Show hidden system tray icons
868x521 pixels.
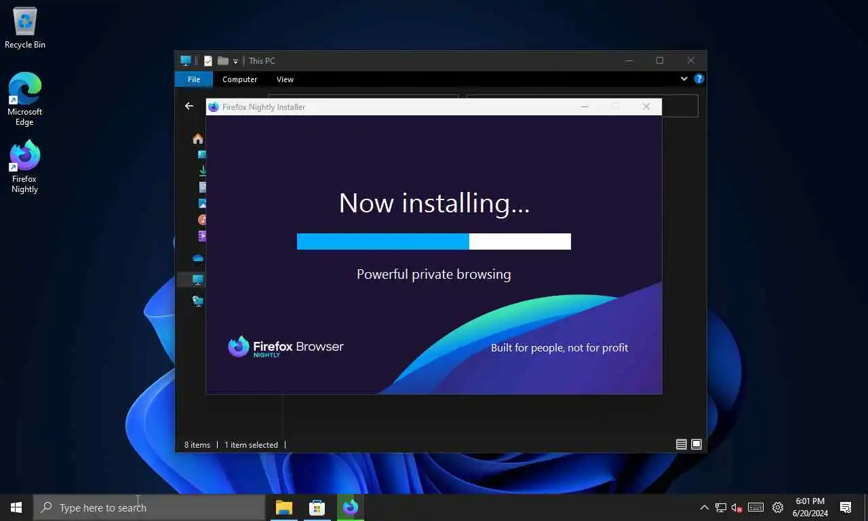click(704, 507)
